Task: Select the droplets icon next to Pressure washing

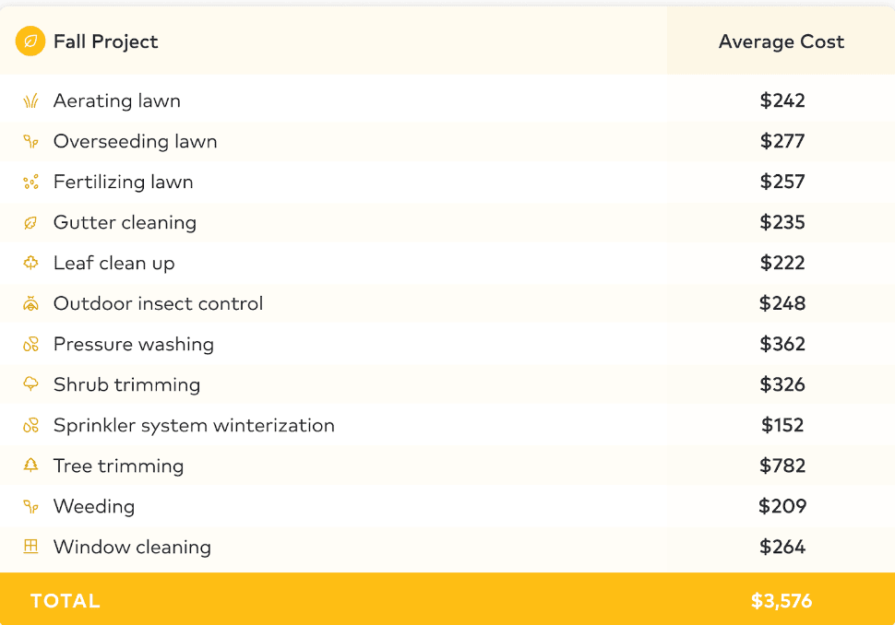Action: point(30,344)
